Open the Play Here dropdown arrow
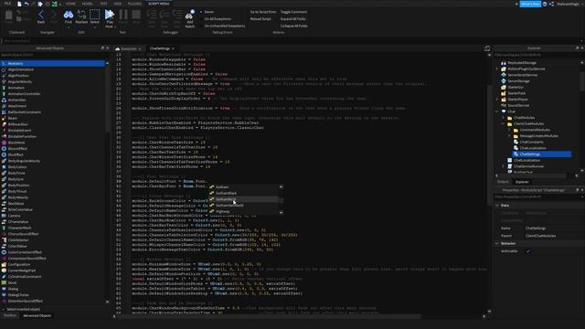The width and height of the screenshot is (585, 329). (x=114, y=27)
